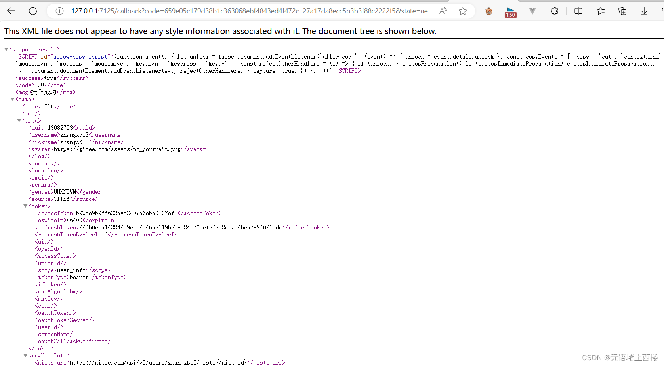Viewport: 664px width, 365px height.
Task: Toggle the favorites star in the address bar
Action: [463, 11]
